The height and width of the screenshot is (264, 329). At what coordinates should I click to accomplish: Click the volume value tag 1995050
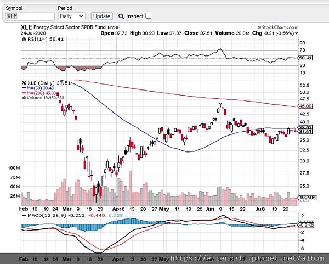coord(308,198)
